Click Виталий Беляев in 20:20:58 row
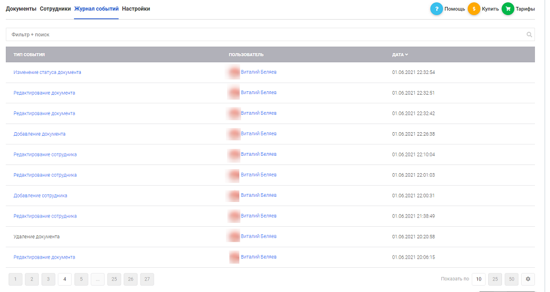 click(258, 236)
